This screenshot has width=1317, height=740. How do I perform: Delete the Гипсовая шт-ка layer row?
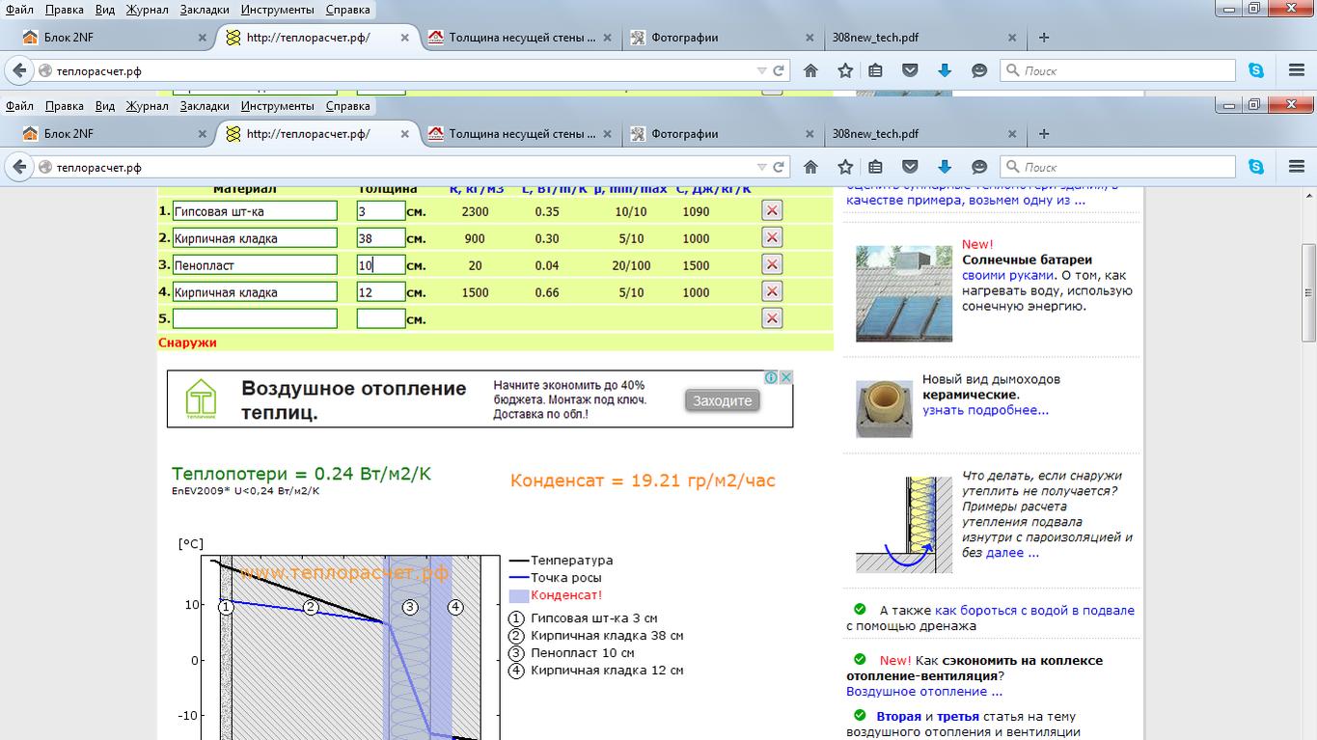(771, 211)
